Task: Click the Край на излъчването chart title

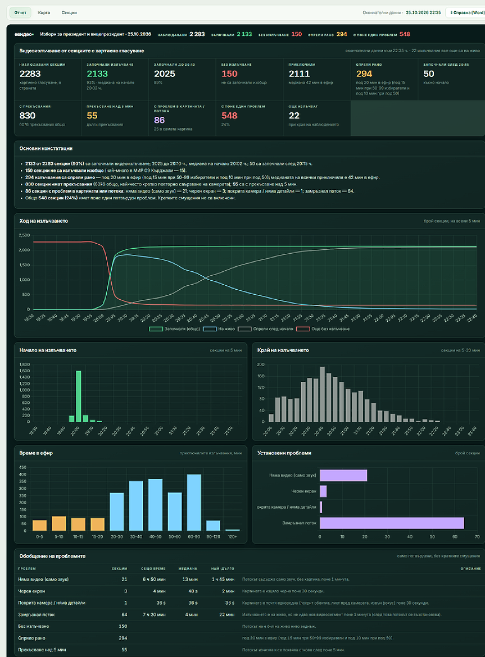Action: click(x=283, y=350)
